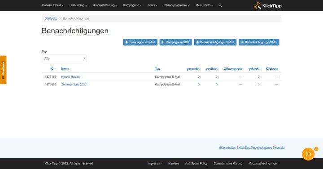The width and height of the screenshot is (323, 169).
Task: Expand the Mein Konto menu
Action: click(x=204, y=5)
